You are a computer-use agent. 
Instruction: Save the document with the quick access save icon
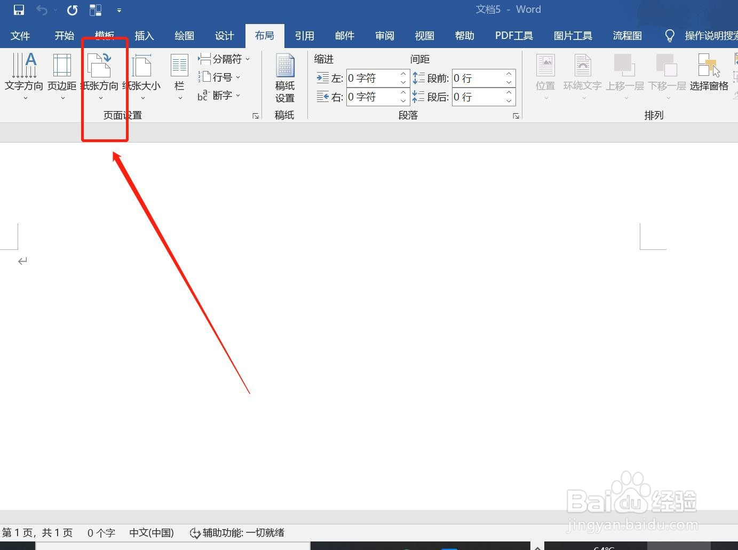click(x=18, y=10)
